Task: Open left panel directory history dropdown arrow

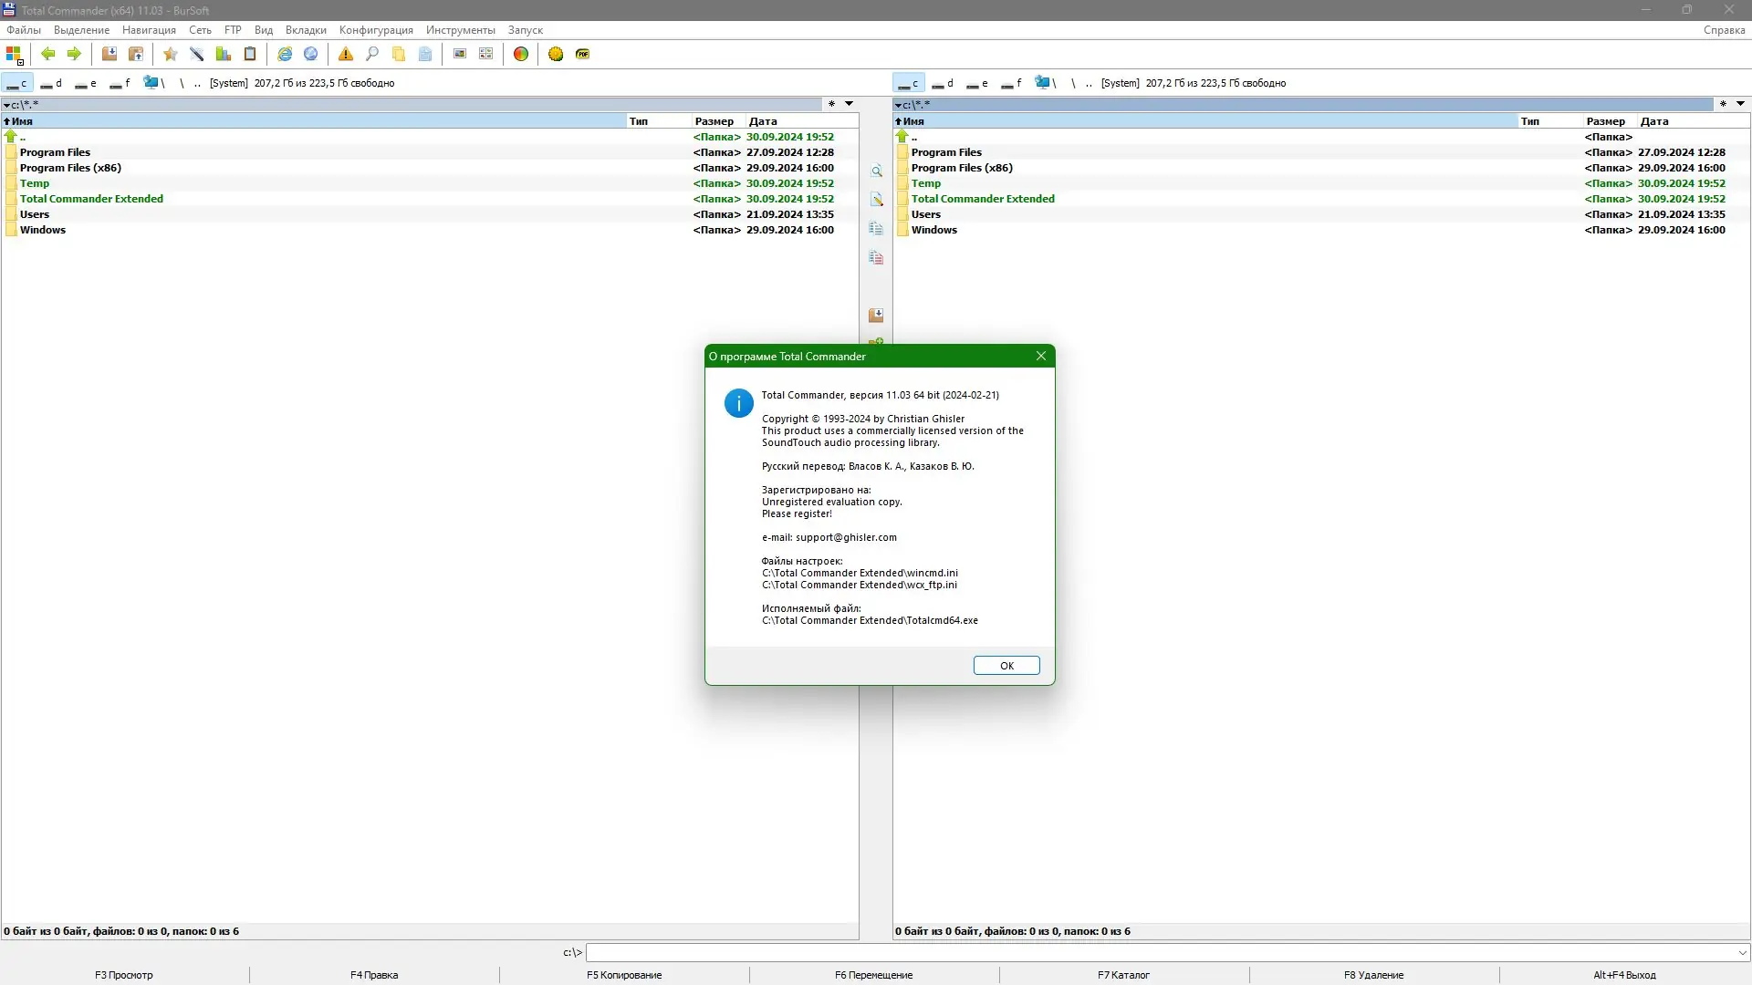Action: click(x=849, y=104)
